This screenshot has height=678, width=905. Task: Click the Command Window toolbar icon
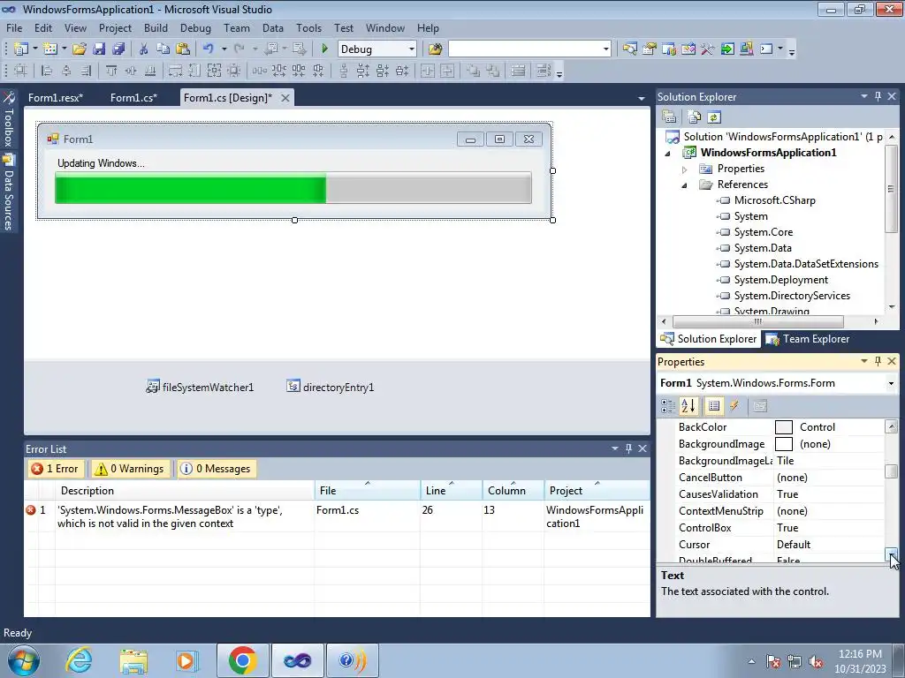766,49
